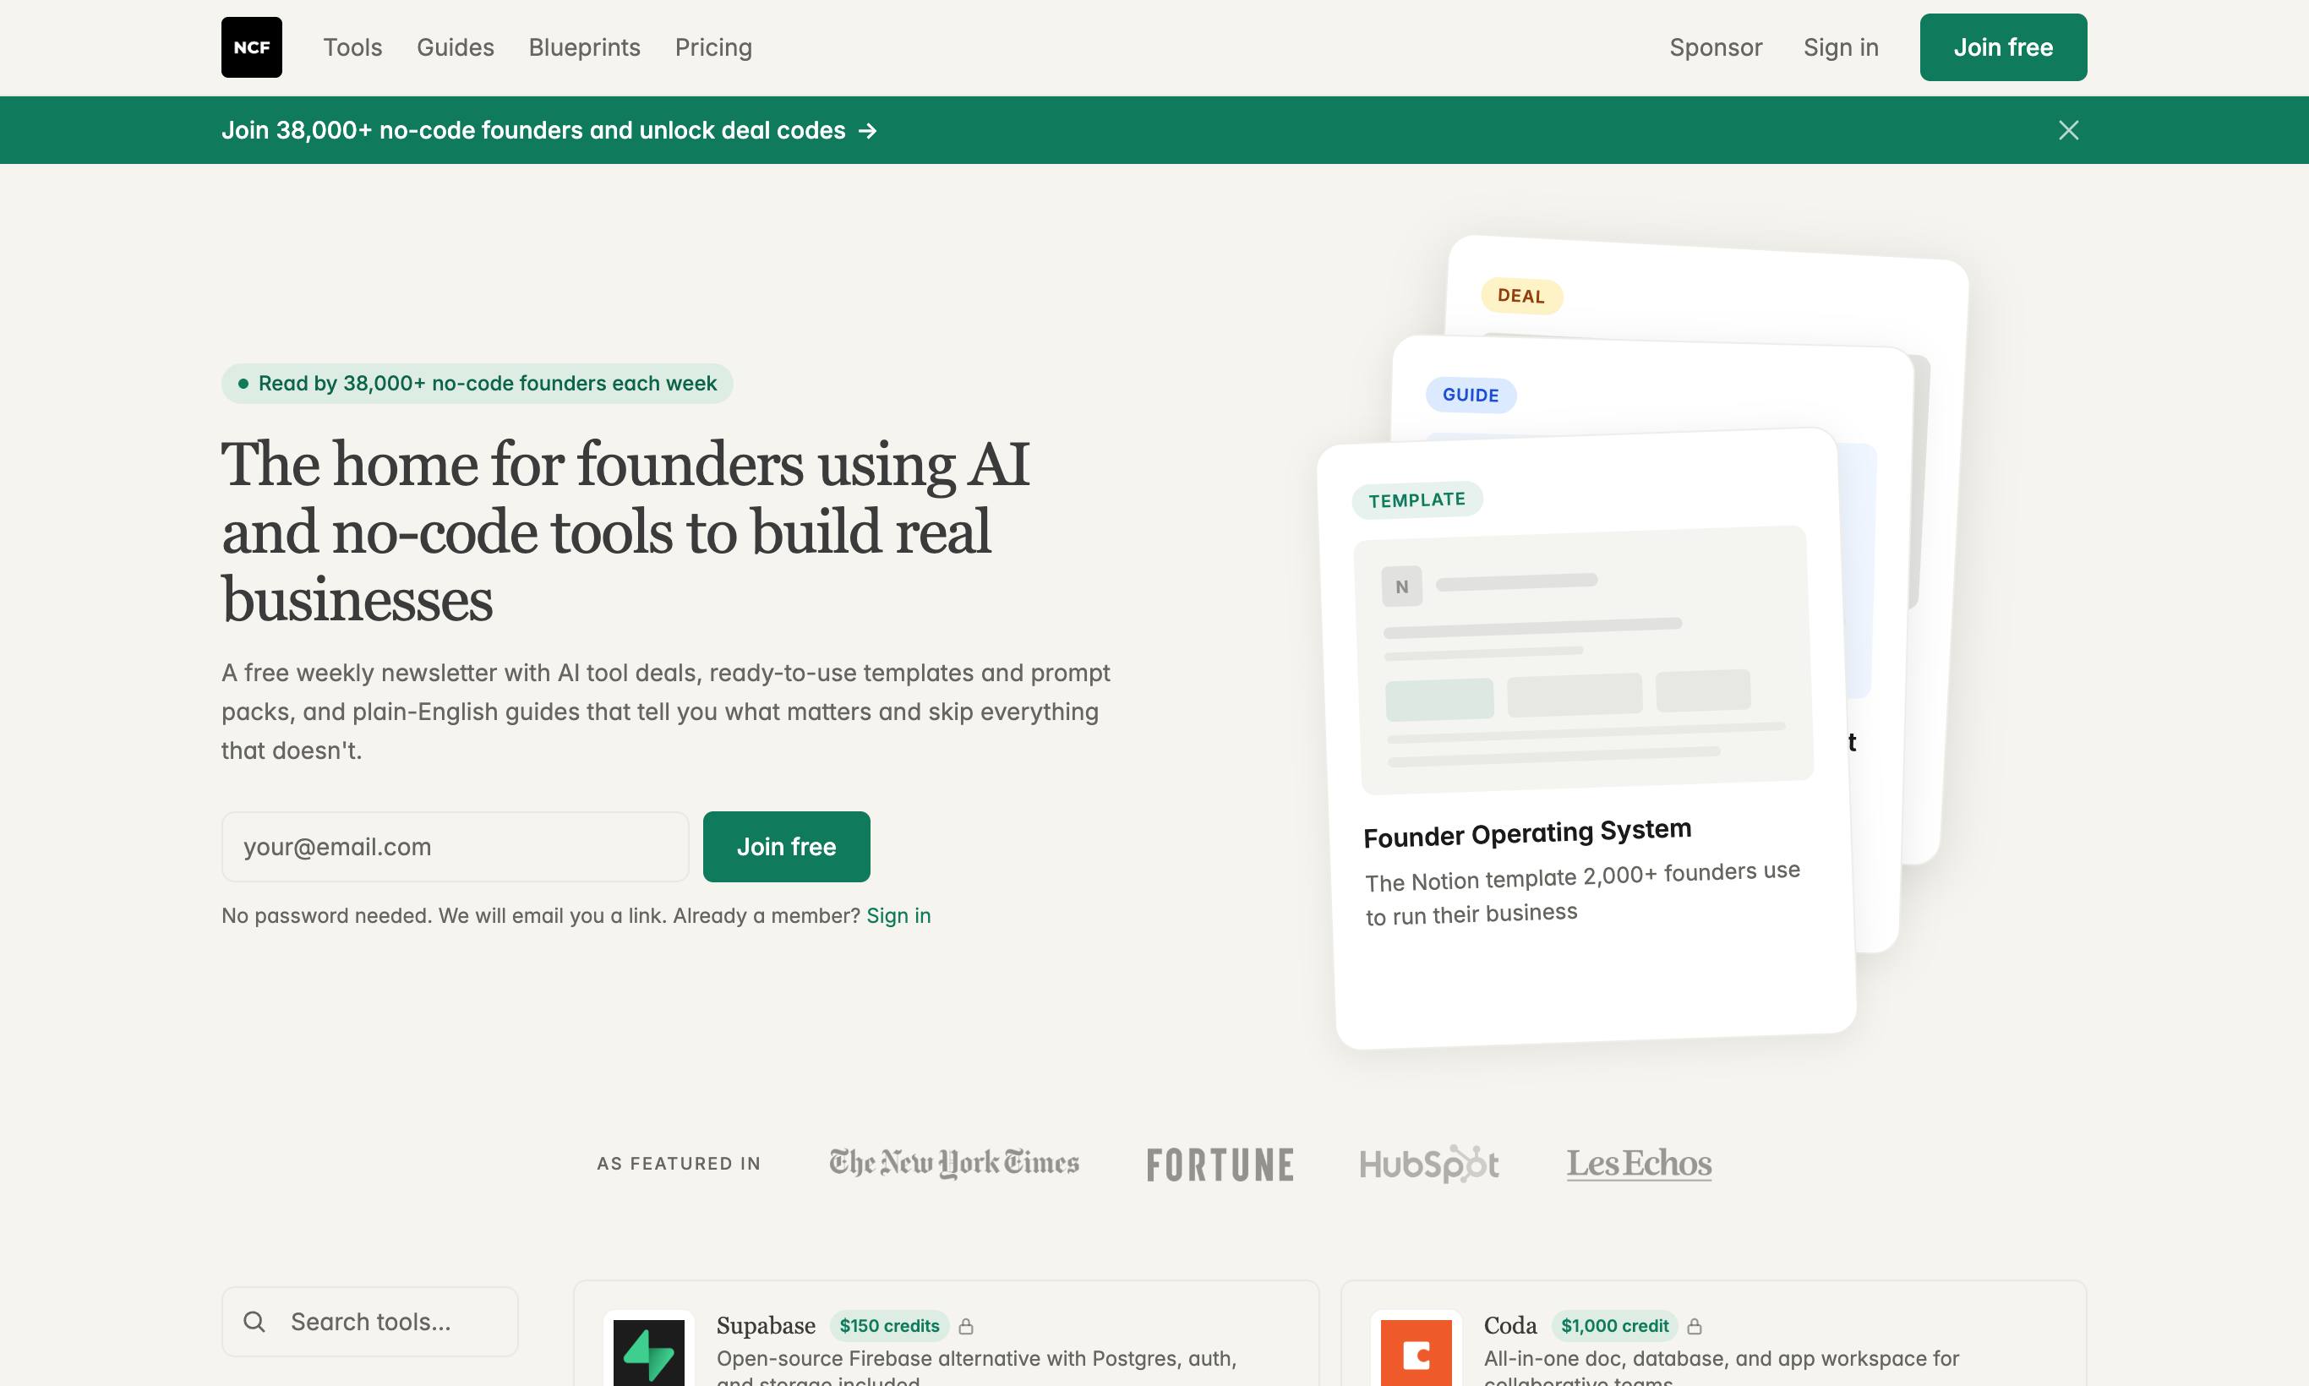Dismiss the green banner with the X
The image size is (2309, 1386).
(2068, 130)
